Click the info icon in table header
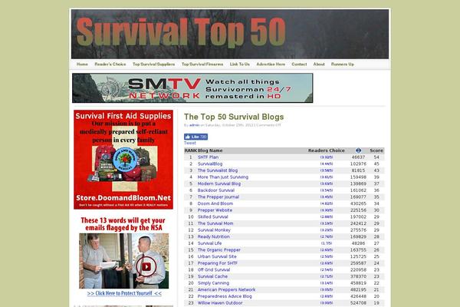 358,150
